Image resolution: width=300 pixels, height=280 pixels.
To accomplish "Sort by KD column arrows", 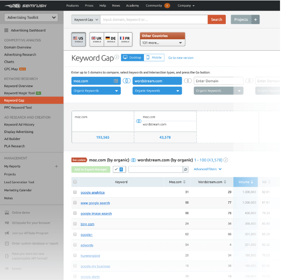I will tap(269, 182).
